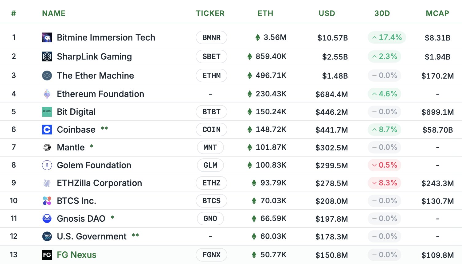Click the Bitmine Immersion Tech logo icon

pos(47,37)
